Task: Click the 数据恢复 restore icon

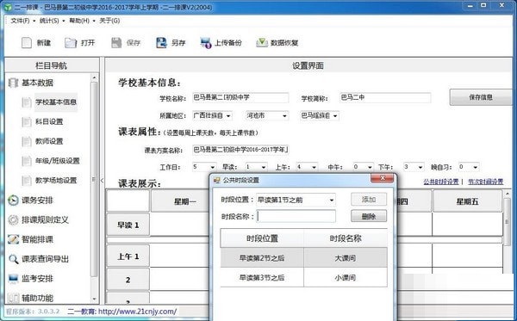Action: click(x=262, y=43)
